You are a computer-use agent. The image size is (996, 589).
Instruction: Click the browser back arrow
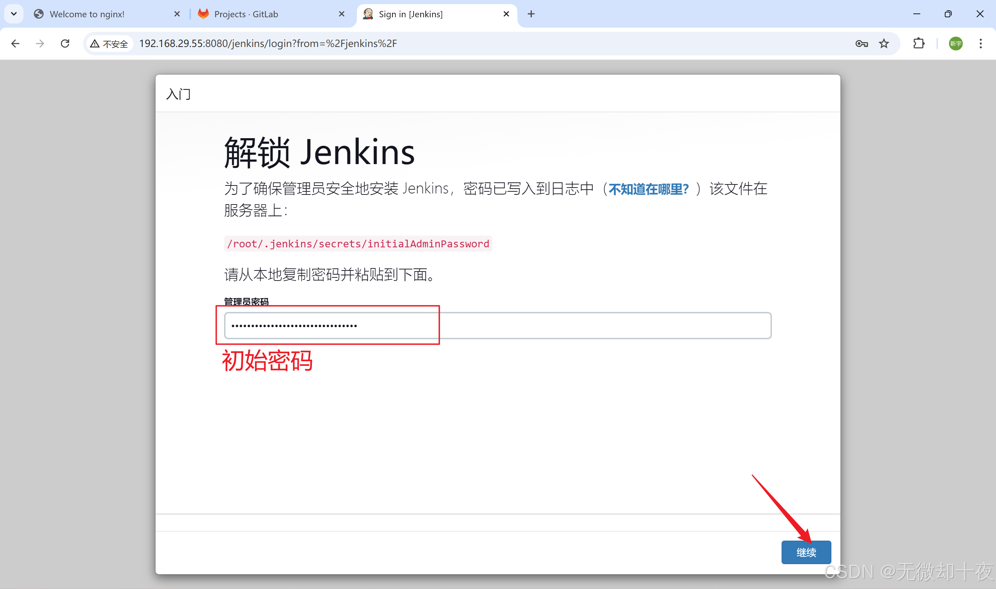[15, 43]
